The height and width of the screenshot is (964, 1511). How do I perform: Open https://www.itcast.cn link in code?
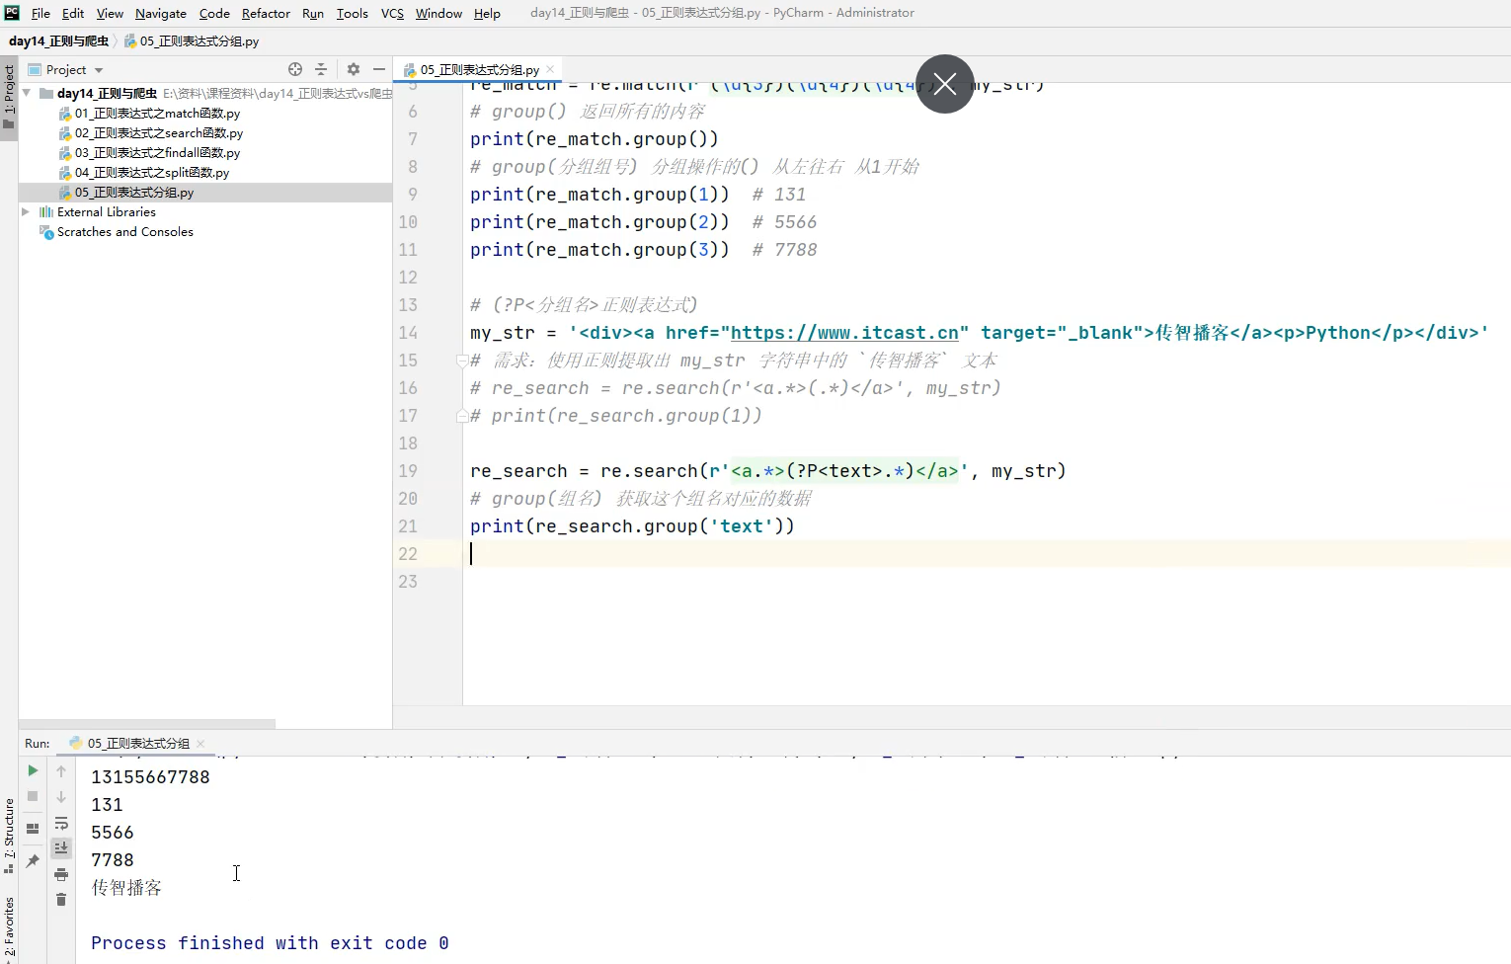[x=844, y=333]
